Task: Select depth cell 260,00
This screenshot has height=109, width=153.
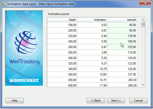Action: pos(62,47)
